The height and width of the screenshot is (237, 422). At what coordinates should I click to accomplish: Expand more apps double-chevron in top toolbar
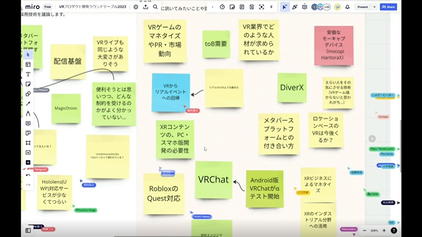click(271, 7)
